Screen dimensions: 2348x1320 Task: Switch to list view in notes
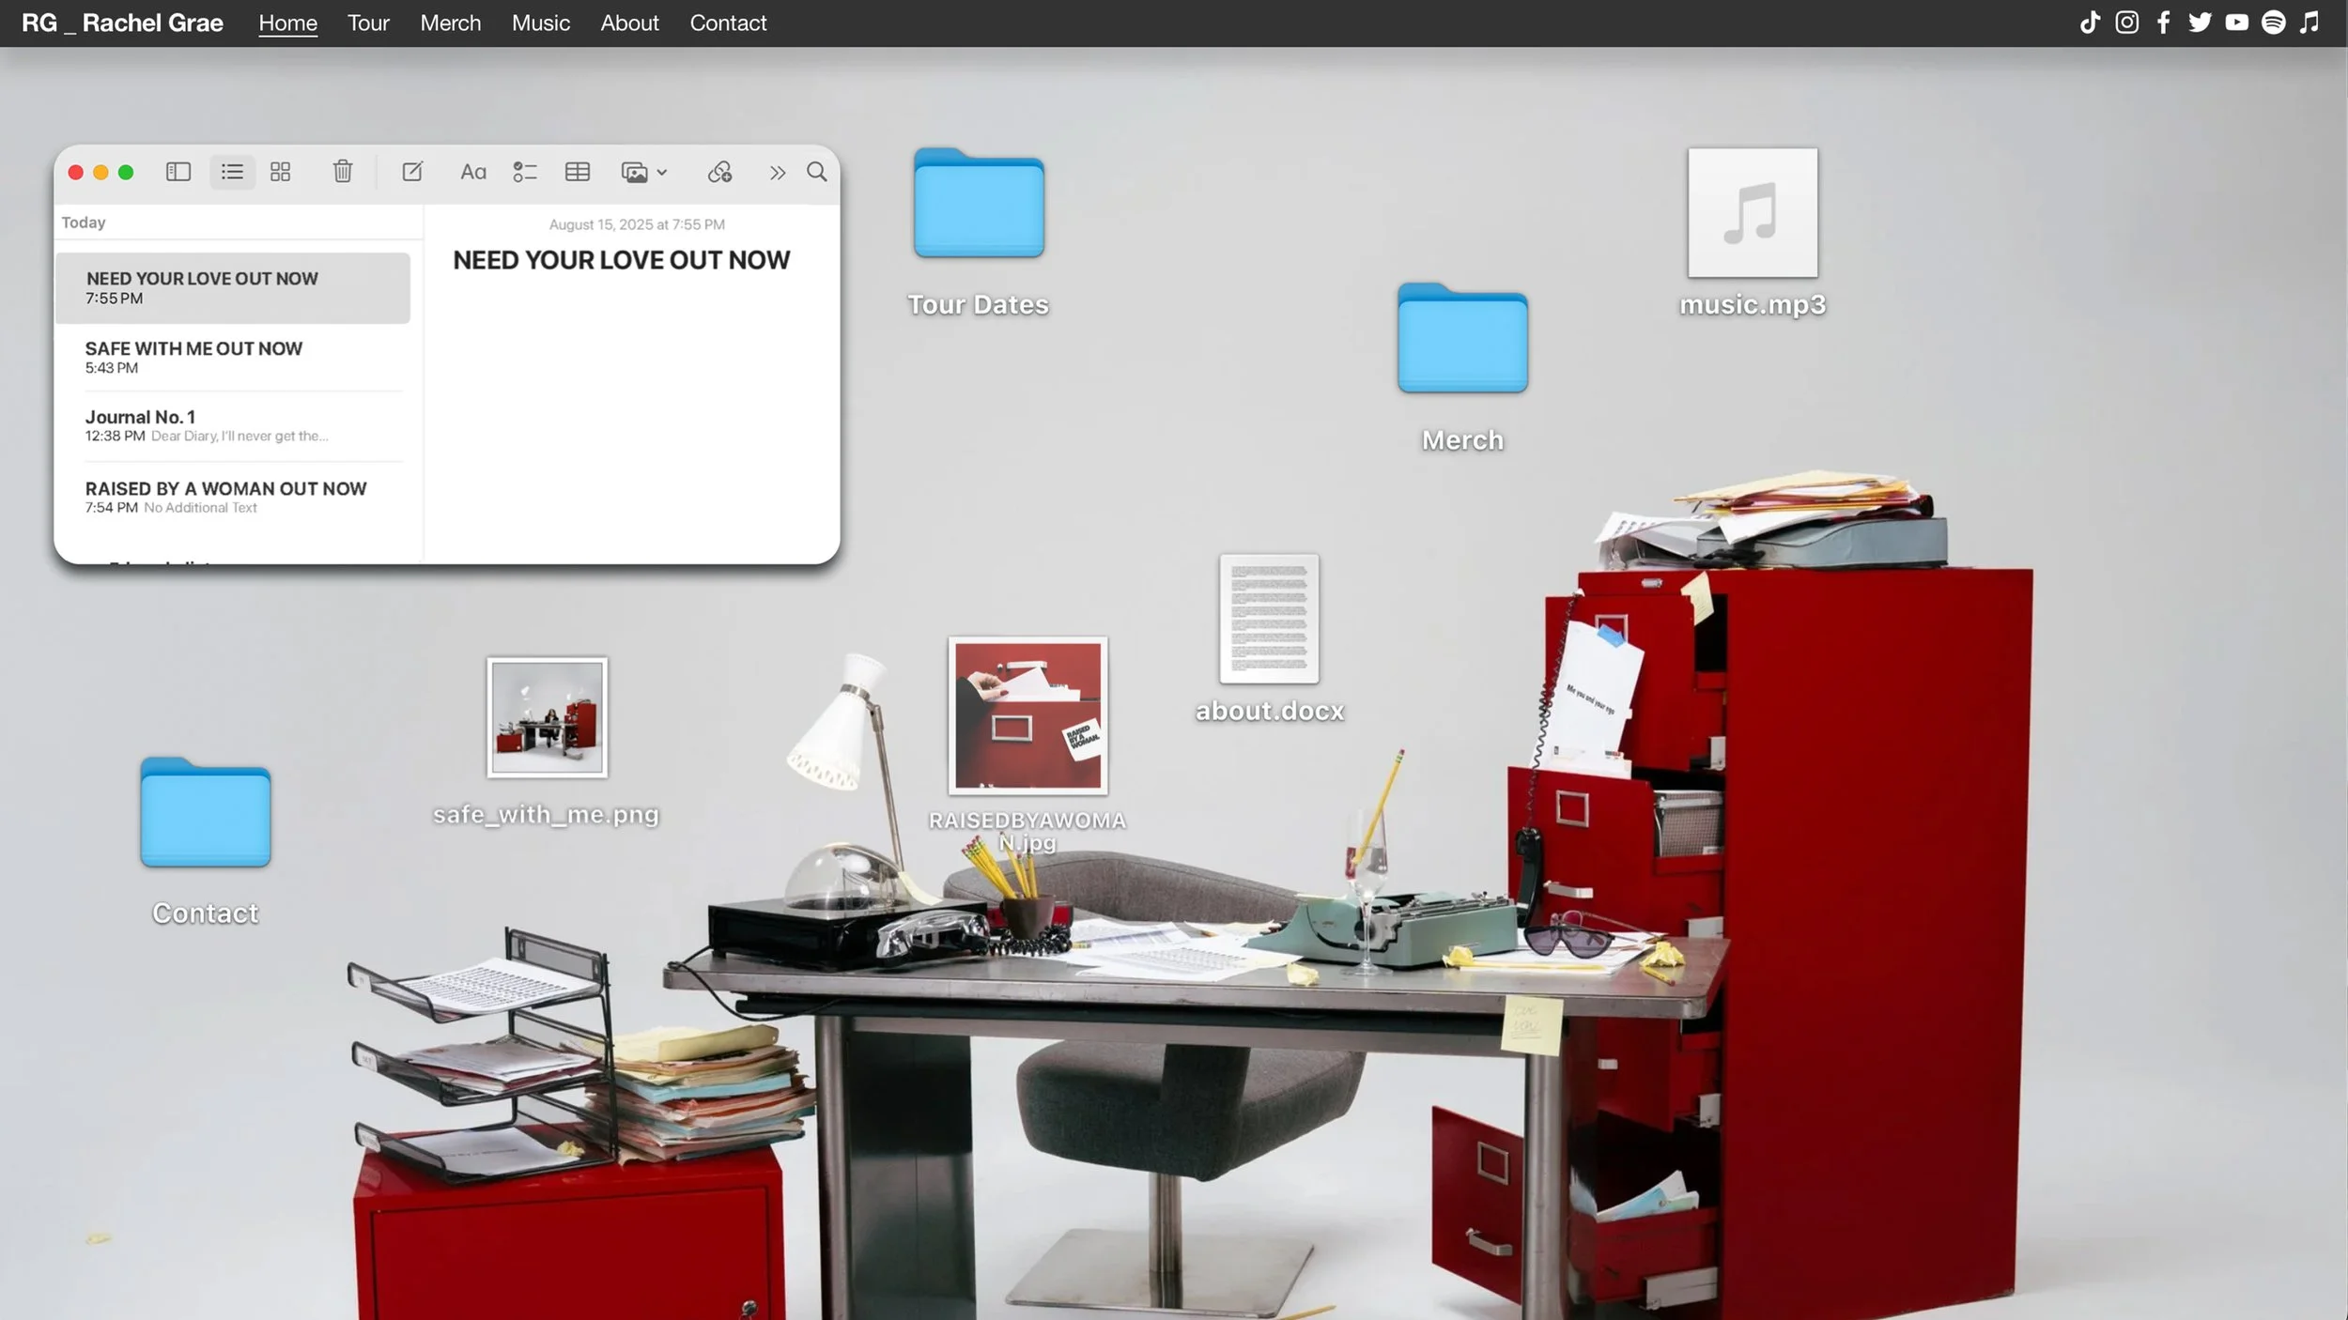232,172
